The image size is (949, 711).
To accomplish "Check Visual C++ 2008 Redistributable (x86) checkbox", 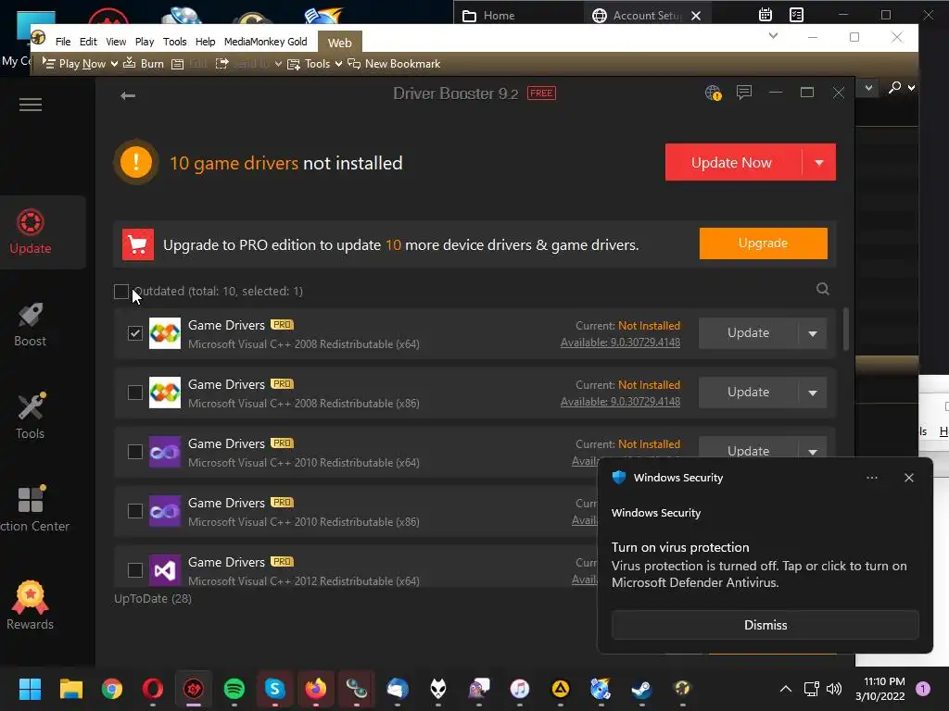I will point(135,393).
